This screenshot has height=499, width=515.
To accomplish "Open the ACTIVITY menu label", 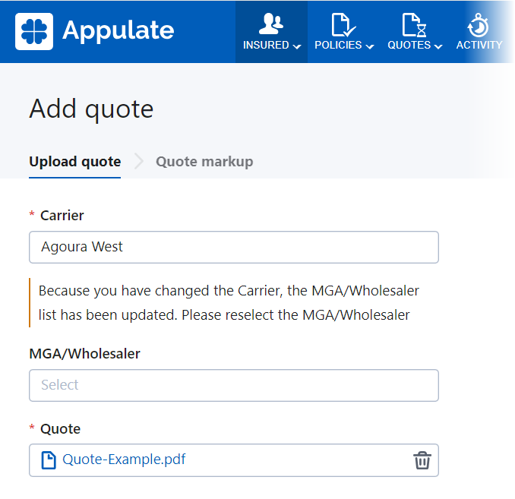I will pos(479,46).
